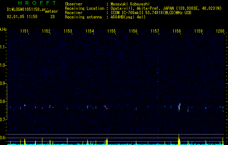Viewport: 228px width, 145px height.
Task: Click the 0.6 kHz frequency label
Action: [3, 138]
